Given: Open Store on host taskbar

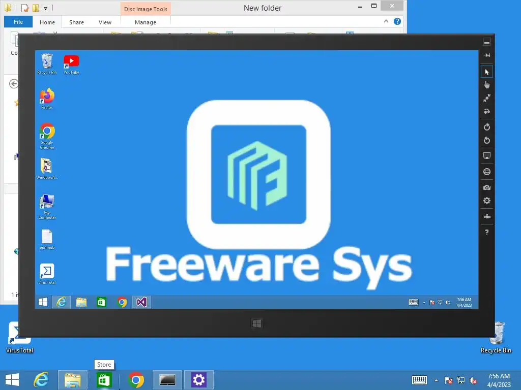Looking at the screenshot, I should coord(104,380).
